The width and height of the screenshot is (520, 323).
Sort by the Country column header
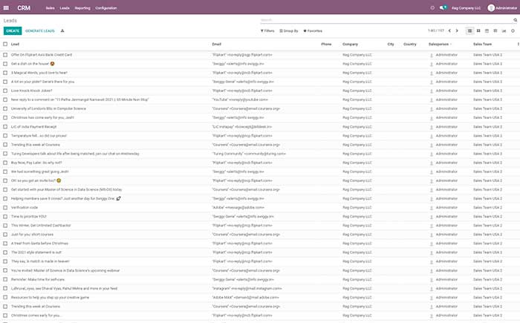point(410,44)
